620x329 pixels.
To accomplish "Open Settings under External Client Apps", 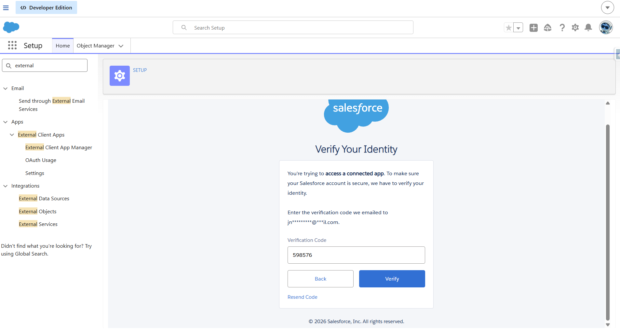I will point(35,173).
